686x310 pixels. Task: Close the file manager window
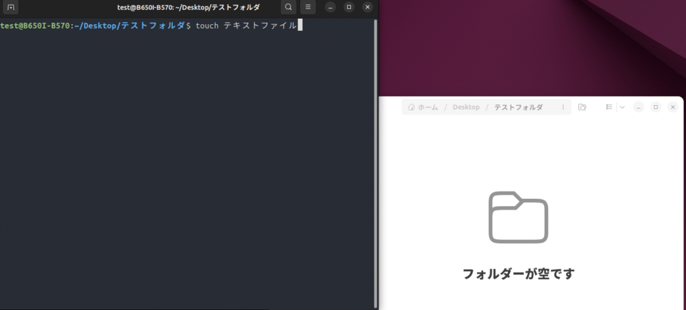(x=673, y=107)
